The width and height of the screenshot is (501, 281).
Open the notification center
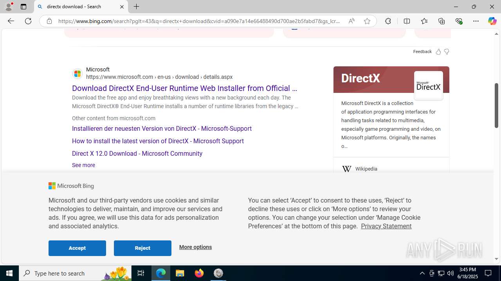[x=488, y=273]
